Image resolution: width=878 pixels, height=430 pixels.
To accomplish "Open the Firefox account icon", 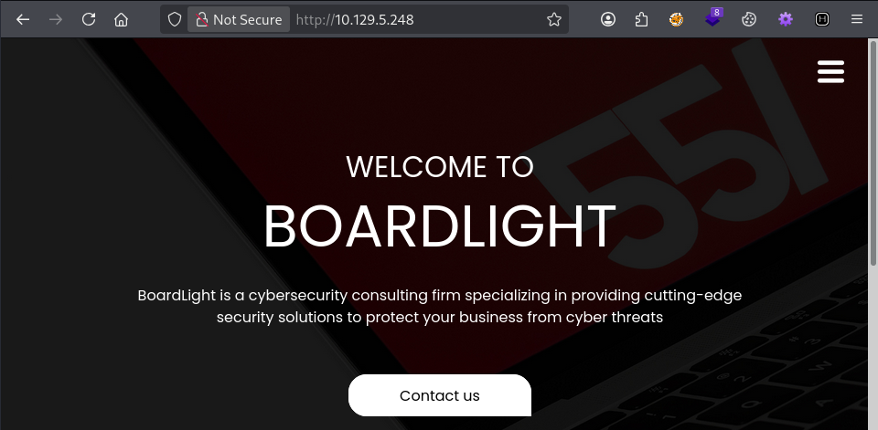I will pyautogui.click(x=608, y=19).
